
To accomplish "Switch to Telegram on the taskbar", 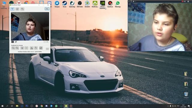I will (51, 106).
